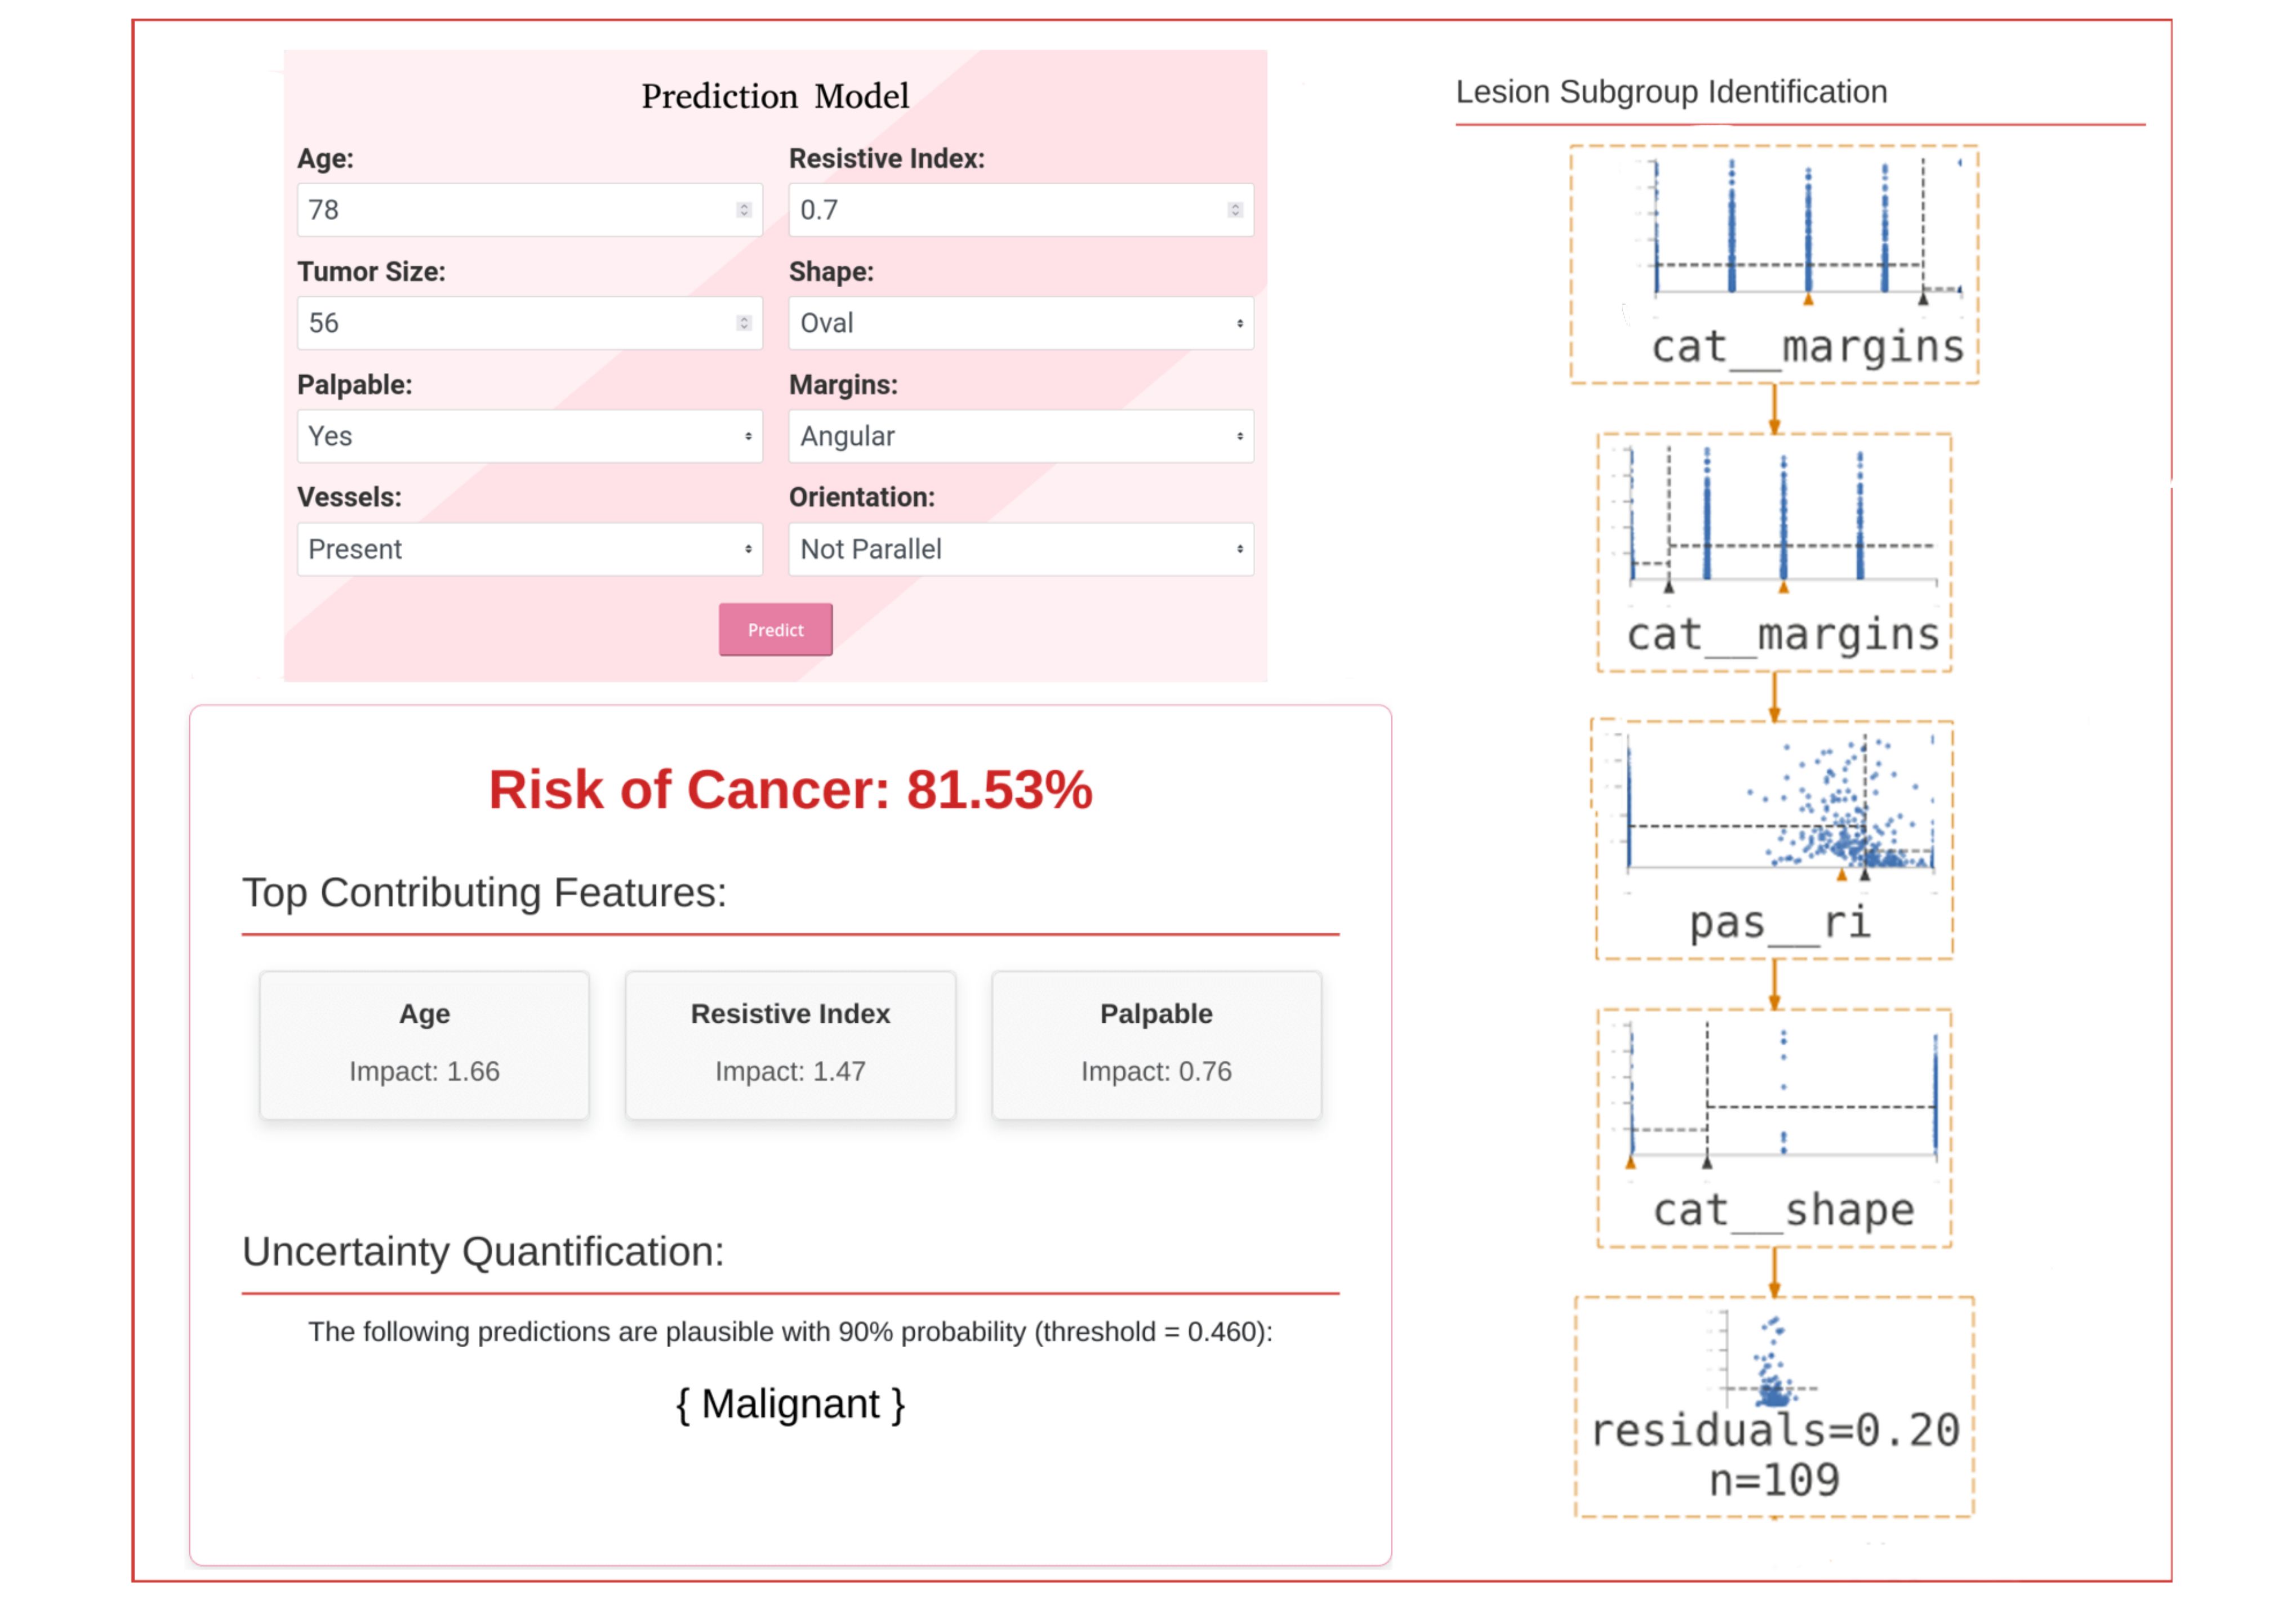The image size is (2296, 1622).
Task: Open the Shape dropdown showing Oval
Action: point(1020,323)
